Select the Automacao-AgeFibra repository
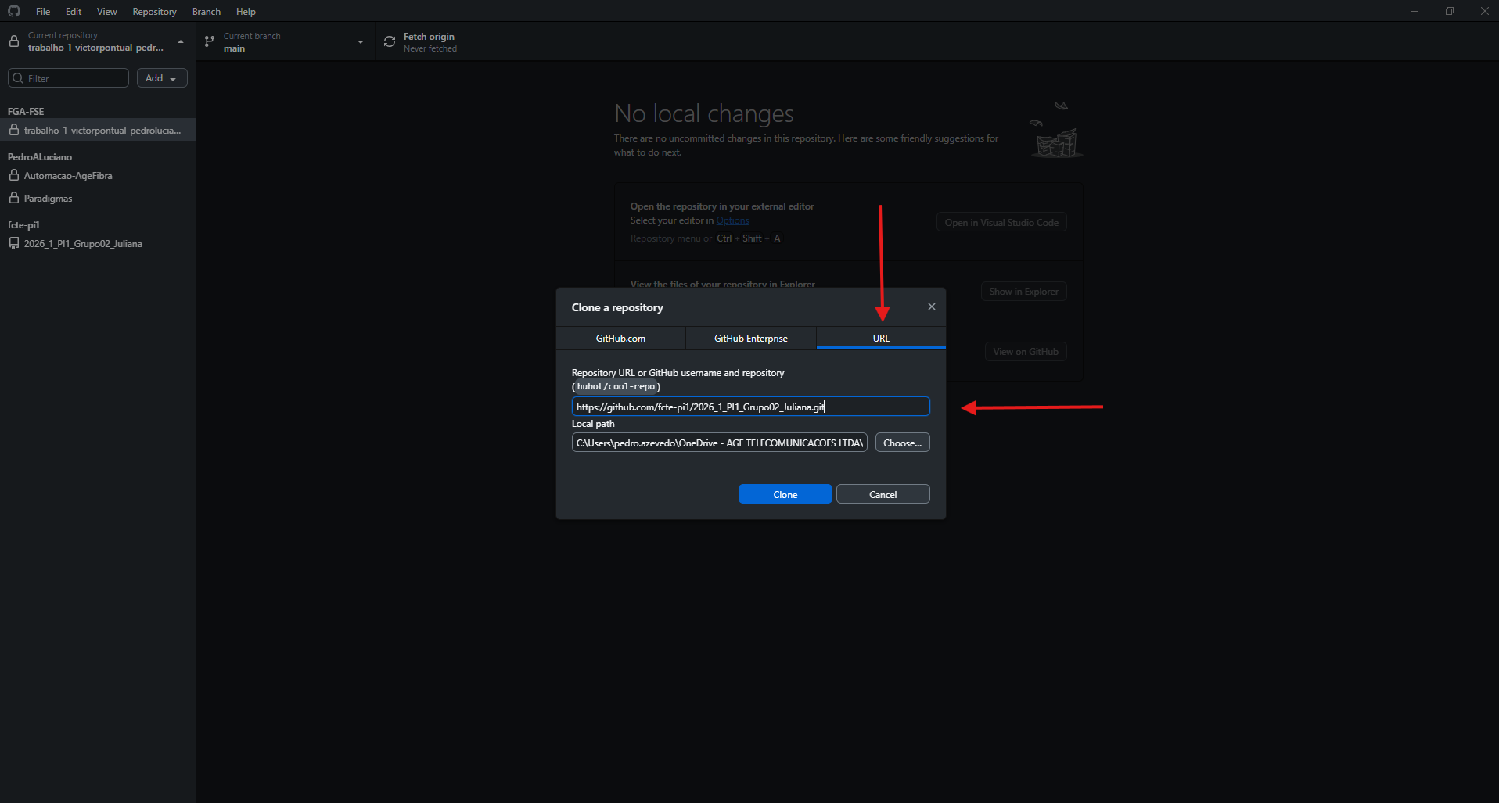The height and width of the screenshot is (803, 1499). 97,175
